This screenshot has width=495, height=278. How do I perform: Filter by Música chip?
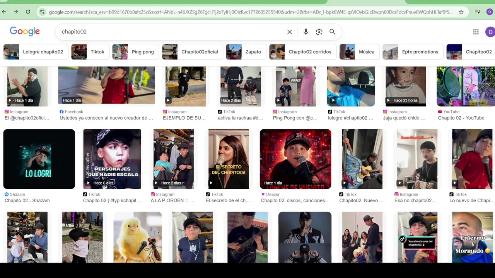[358, 52]
